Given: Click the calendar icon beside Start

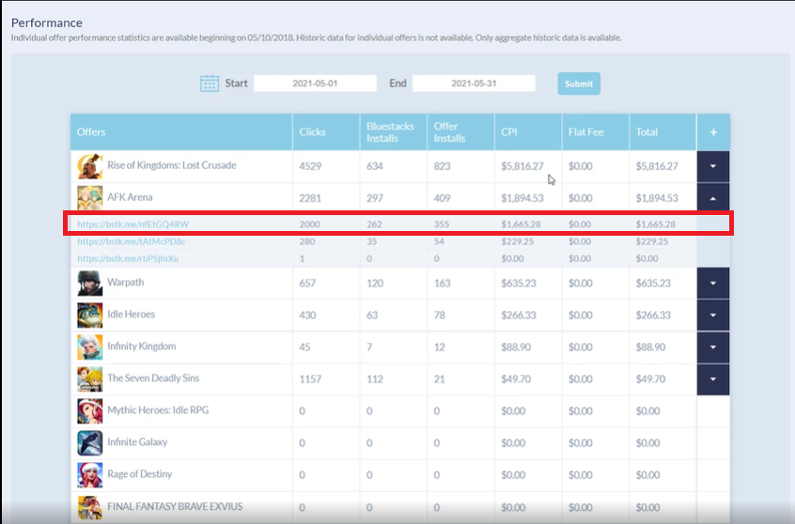Looking at the screenshot, I should click(x=210, y=84).
